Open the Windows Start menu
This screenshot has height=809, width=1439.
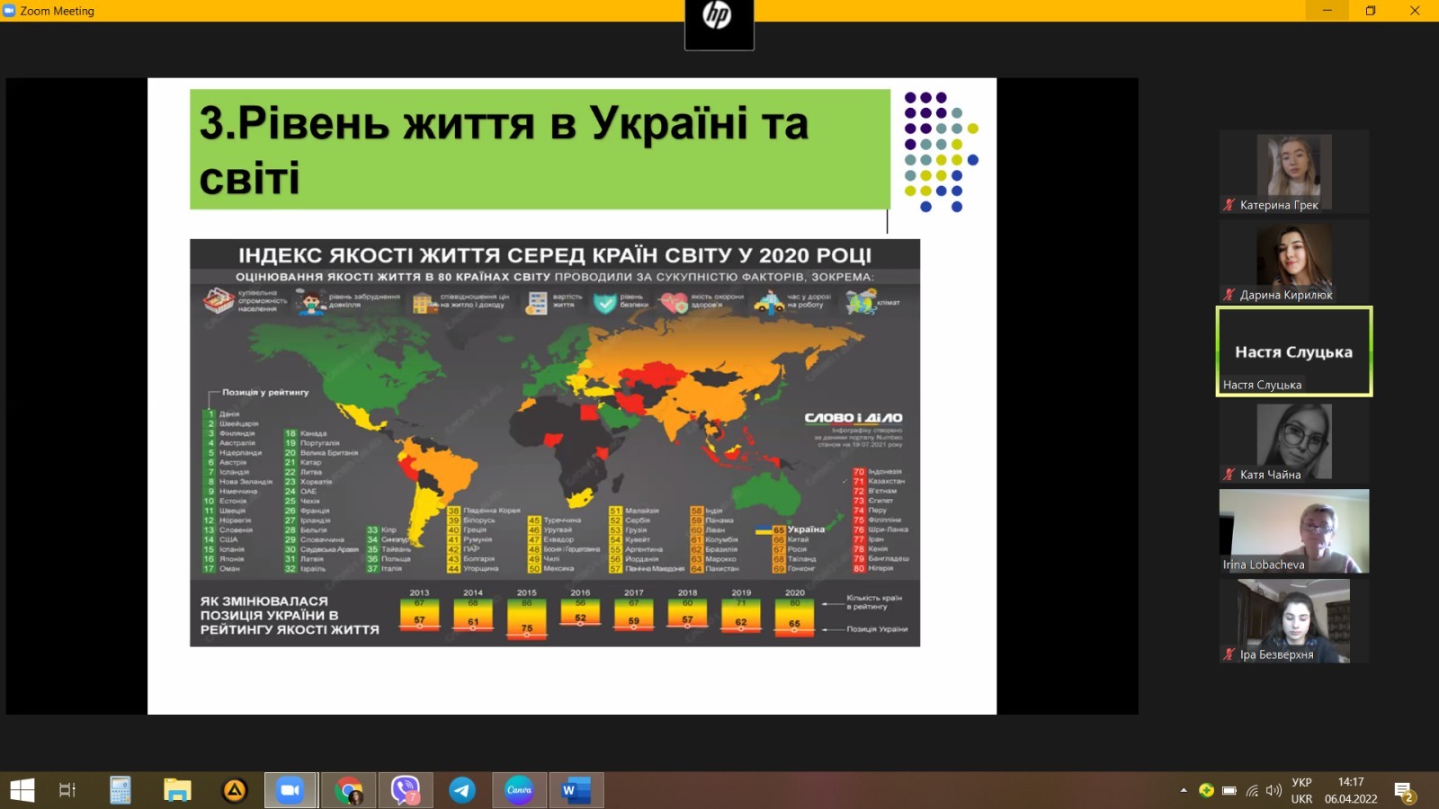click(22, 790)
